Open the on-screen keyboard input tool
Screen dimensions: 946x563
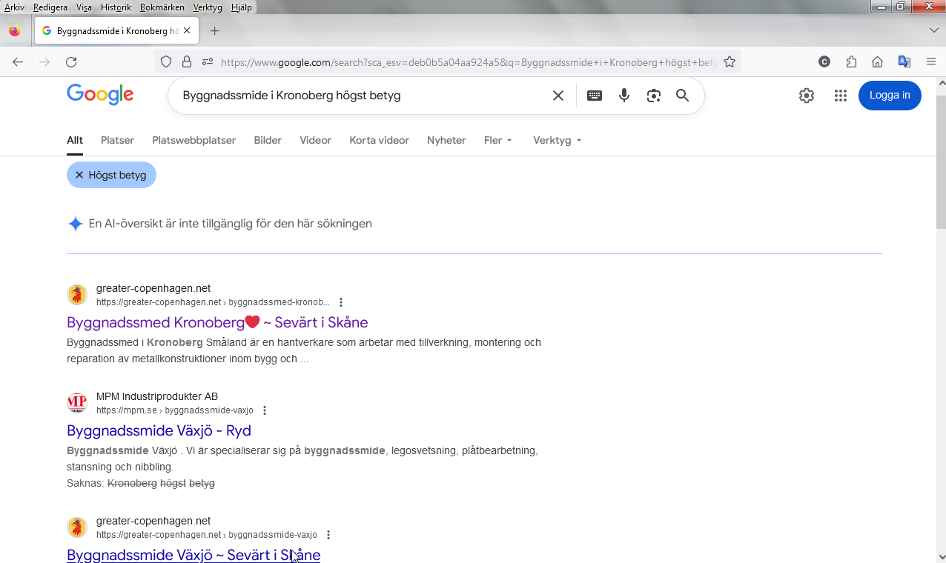[595, 96]
